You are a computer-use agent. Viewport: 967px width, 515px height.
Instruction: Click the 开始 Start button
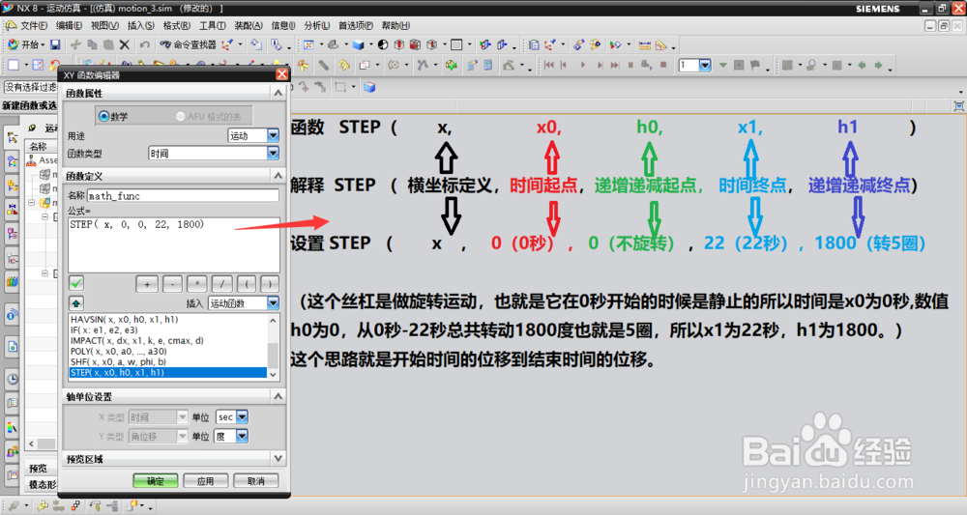25,44
